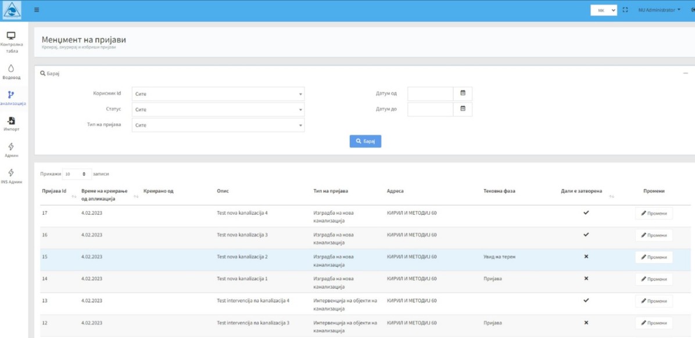The width and height of the screenshot is (695, 338).
Task: Click 'Увид на терен' phase cell
Action: tap(499, 257)
